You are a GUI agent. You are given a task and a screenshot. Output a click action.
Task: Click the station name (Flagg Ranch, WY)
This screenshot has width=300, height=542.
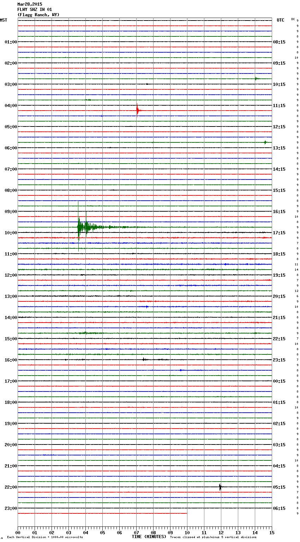38,15
